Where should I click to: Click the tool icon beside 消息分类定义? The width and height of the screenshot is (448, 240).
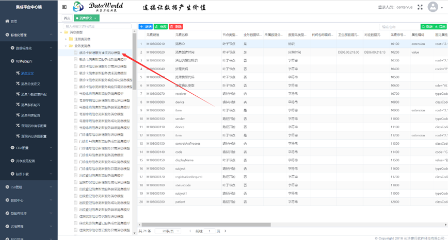coord(18,83)
